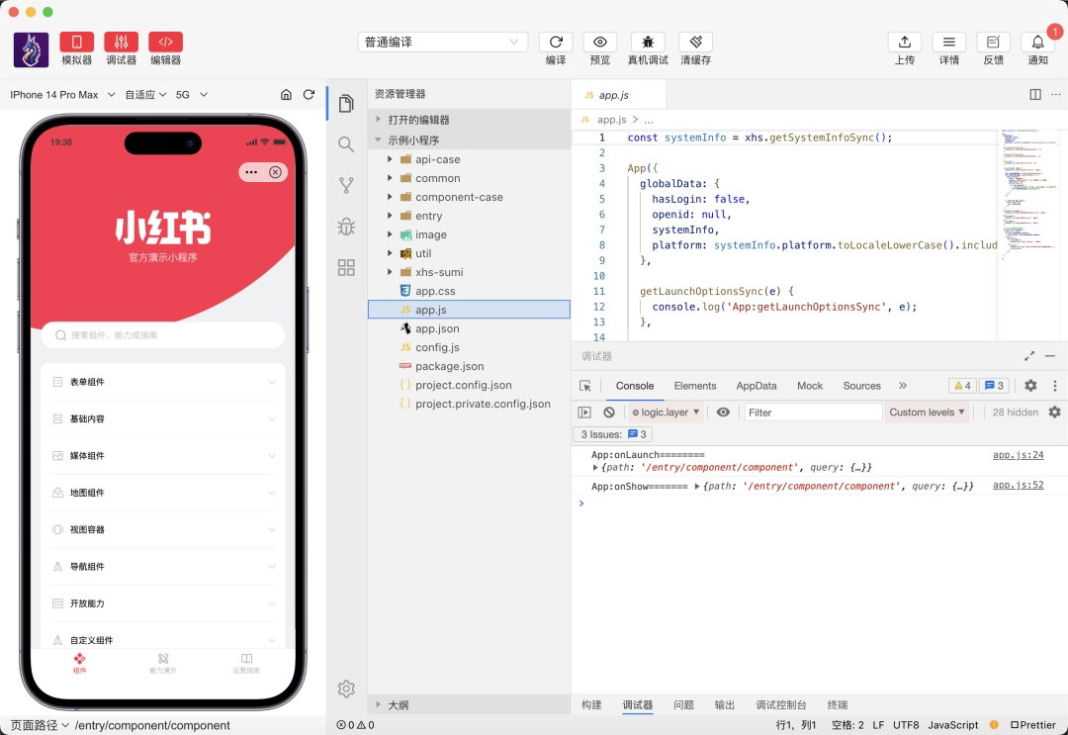Toggle the console eye live expression icon

pos(724,413)
